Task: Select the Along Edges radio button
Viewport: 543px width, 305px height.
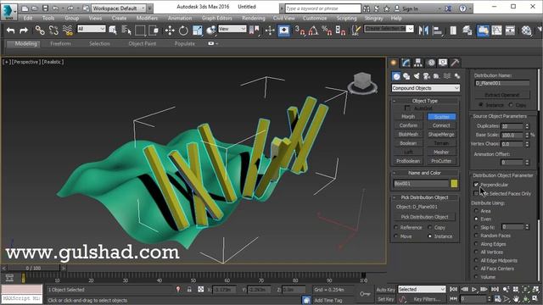Action: point(476,244)
